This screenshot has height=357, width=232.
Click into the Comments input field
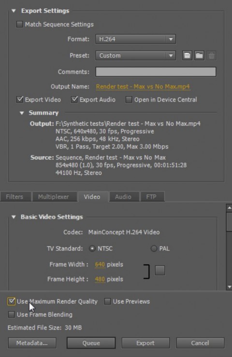[156, 71]
